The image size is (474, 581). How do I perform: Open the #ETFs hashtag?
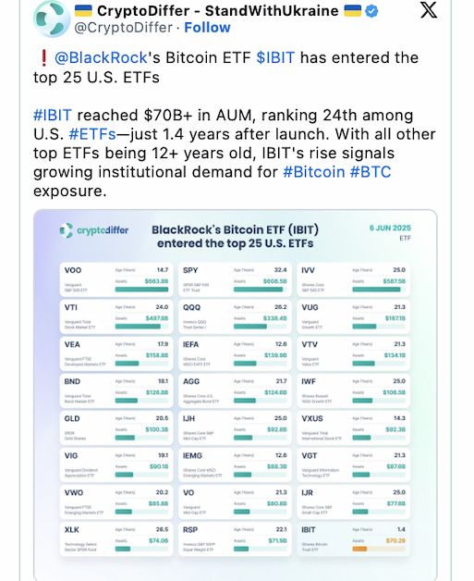(92, 134)
